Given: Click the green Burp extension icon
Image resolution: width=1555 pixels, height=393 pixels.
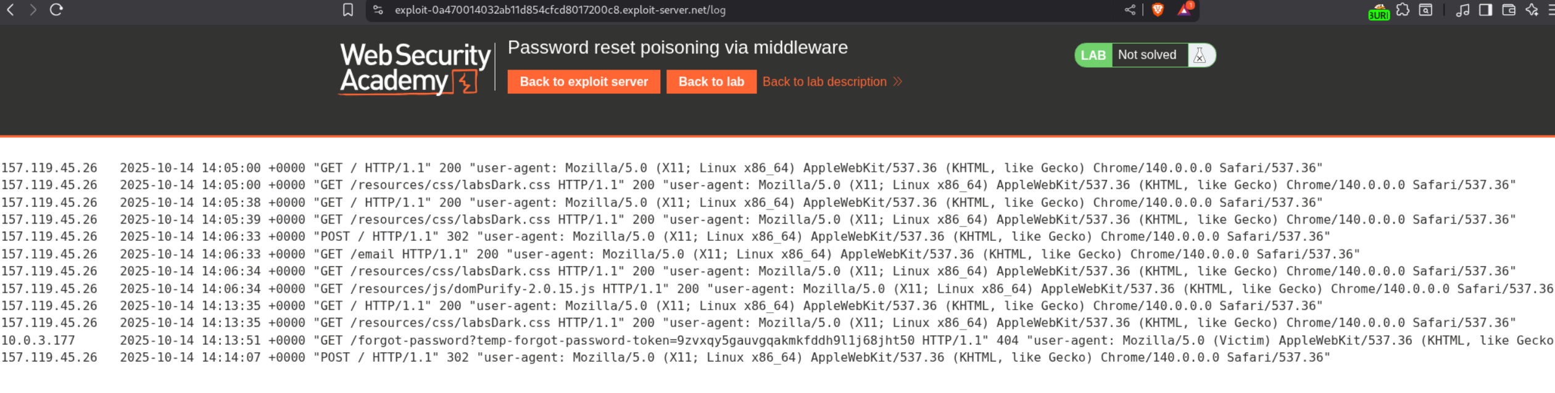Looking at the screenshot, I should click(1379, 12).
